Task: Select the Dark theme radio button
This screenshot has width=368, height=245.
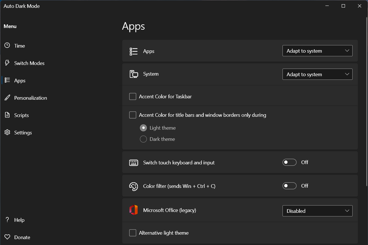Action: point(143,139)
